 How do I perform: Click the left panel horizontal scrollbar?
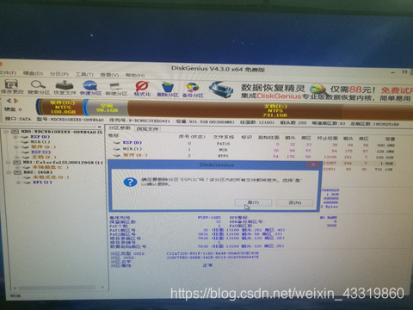pos(58,288)
